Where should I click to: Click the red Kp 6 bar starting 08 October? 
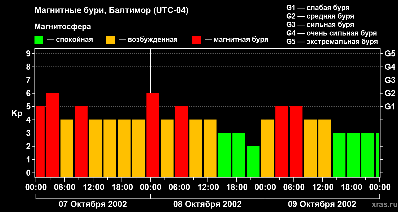153,135
